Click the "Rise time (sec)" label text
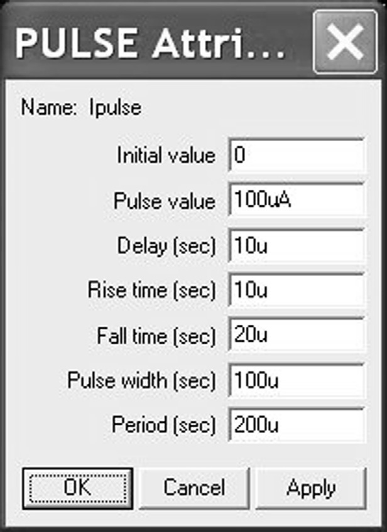 pos(151,290)
